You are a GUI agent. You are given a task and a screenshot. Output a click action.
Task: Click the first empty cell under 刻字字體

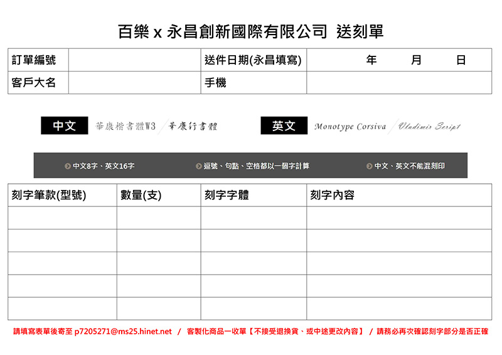click(254, 218)
